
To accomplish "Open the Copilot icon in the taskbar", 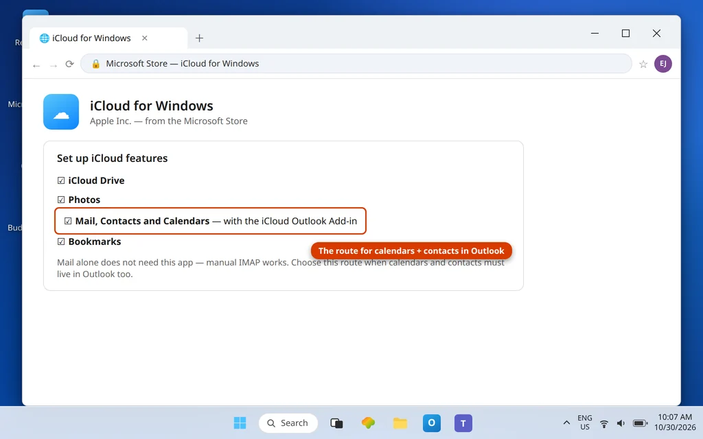I will pos(368,423).
